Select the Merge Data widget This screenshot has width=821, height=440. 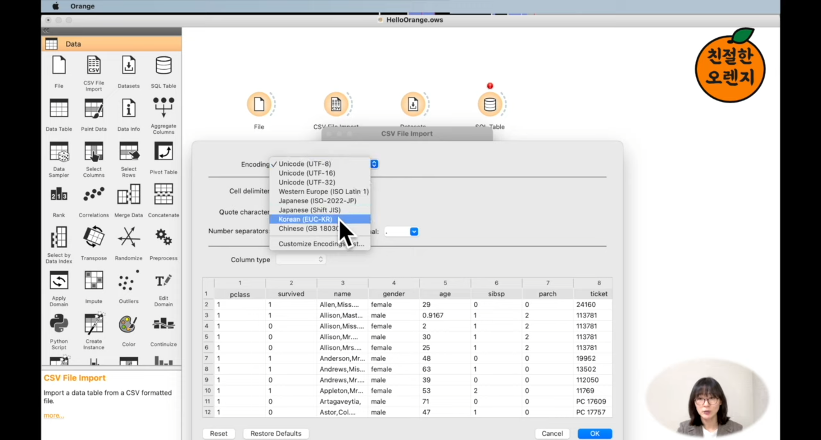(129, 201)
